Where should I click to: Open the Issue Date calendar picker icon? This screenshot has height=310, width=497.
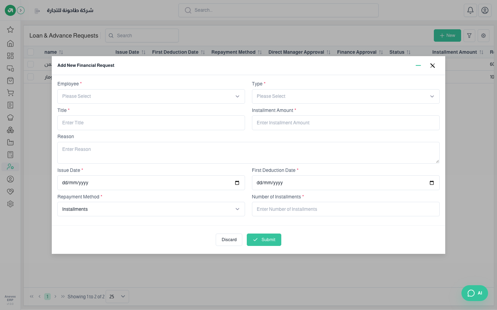point(237,183)
